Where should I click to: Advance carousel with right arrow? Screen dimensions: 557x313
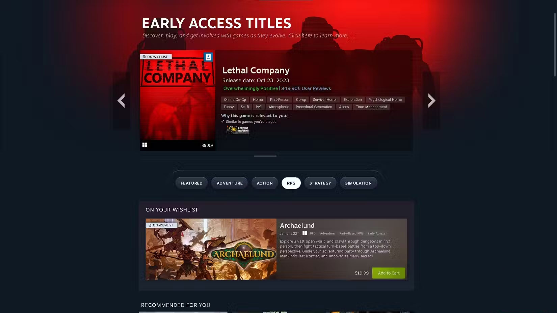click(431, 101)
